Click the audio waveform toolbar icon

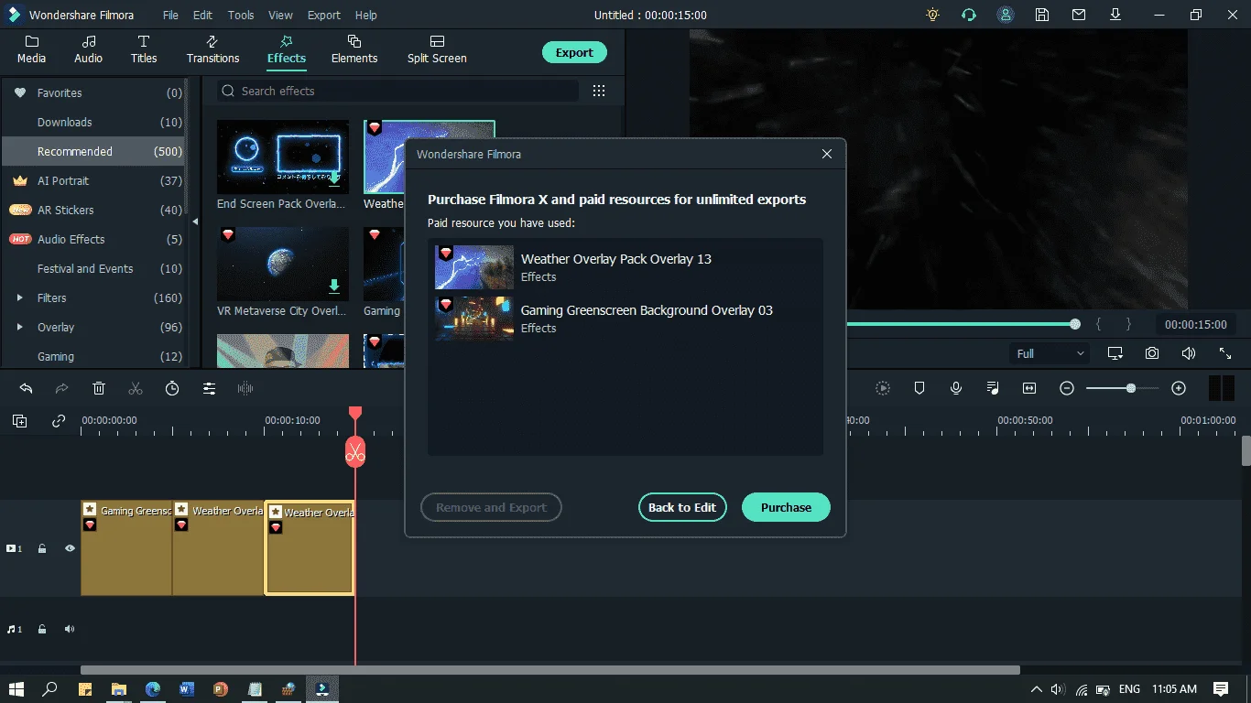(x=245, y=388)
